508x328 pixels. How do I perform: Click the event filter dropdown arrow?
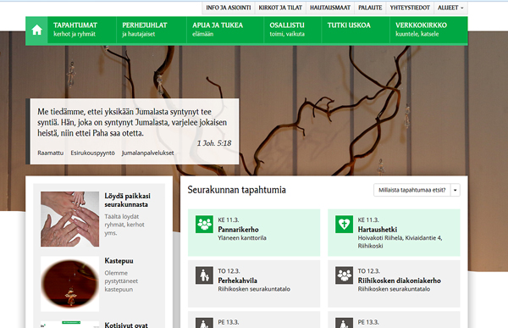tap(456, 190)
